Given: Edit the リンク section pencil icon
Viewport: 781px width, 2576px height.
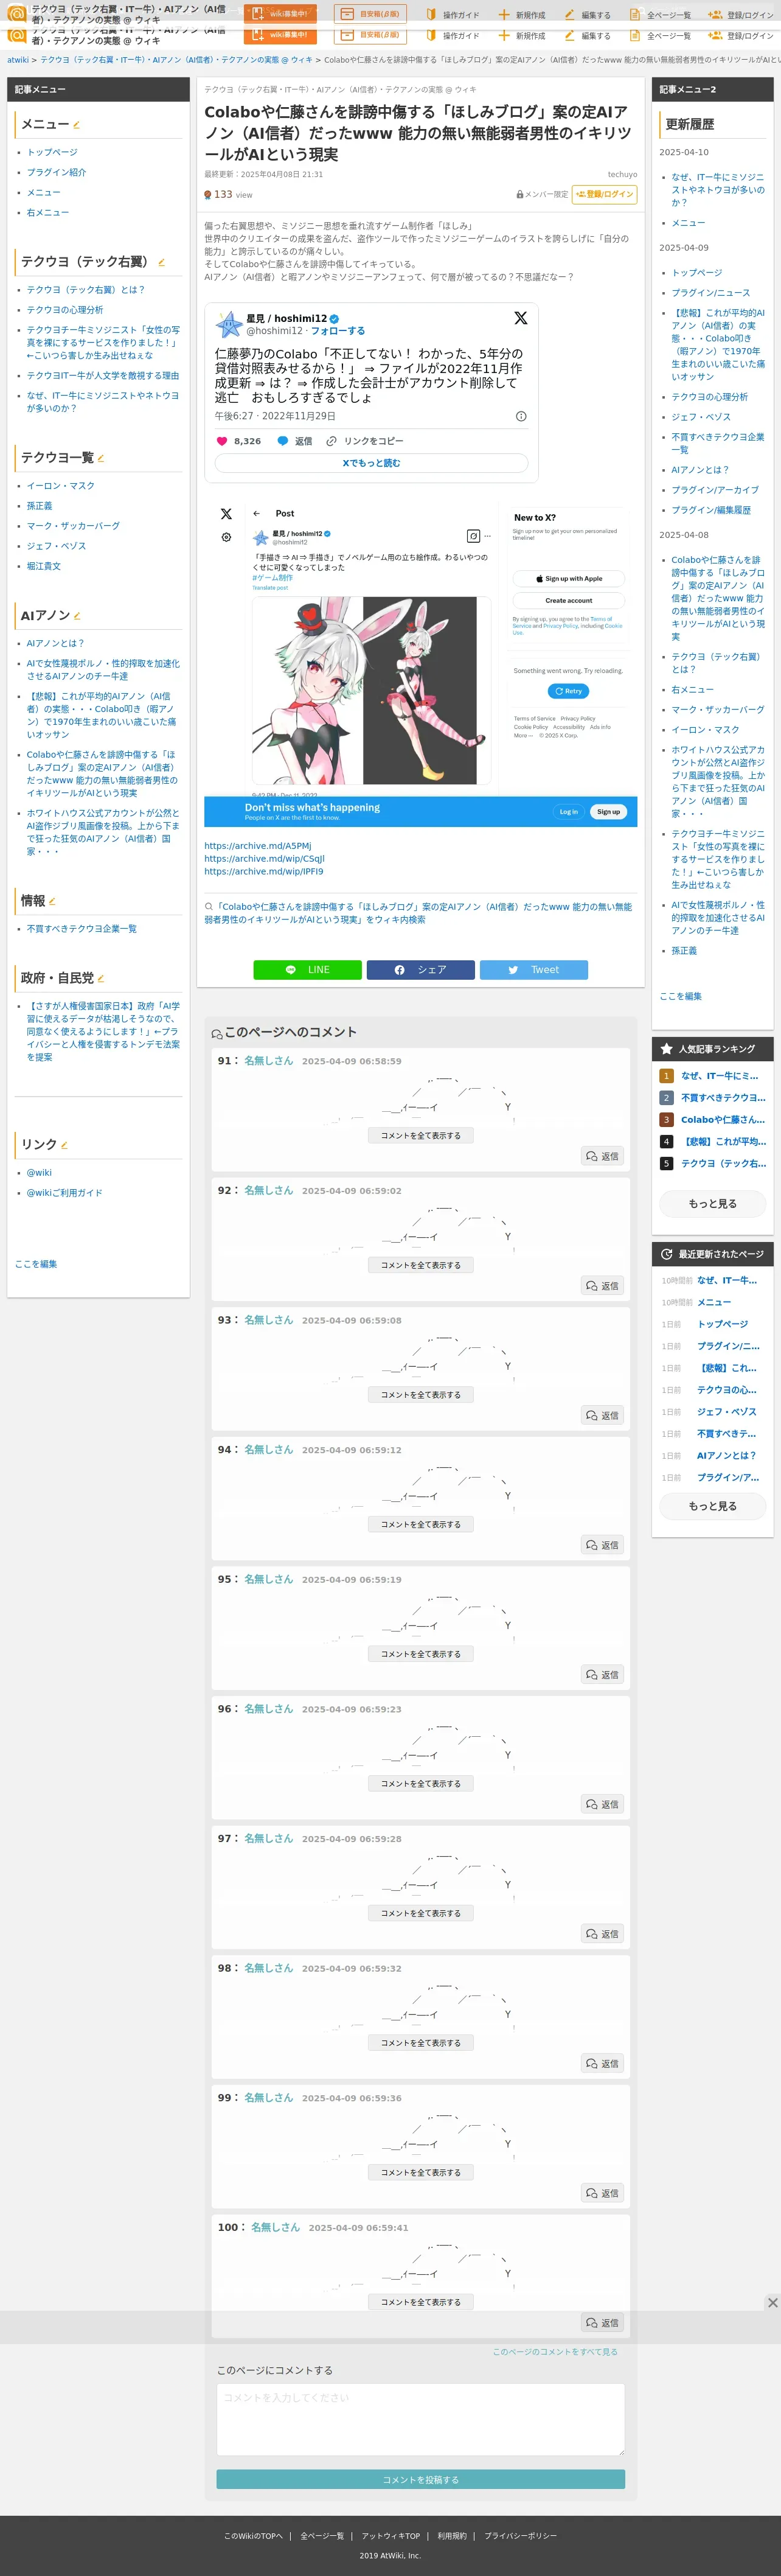Looking at the screenshot, I should point(64,1145).
